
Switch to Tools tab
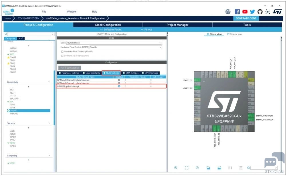click(247, 25)
